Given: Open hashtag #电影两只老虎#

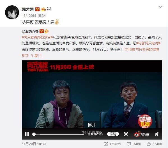Looking at the screenshot, I should tap(148, 43).
